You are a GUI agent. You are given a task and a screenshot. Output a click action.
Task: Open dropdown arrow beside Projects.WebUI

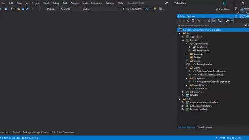143,9
